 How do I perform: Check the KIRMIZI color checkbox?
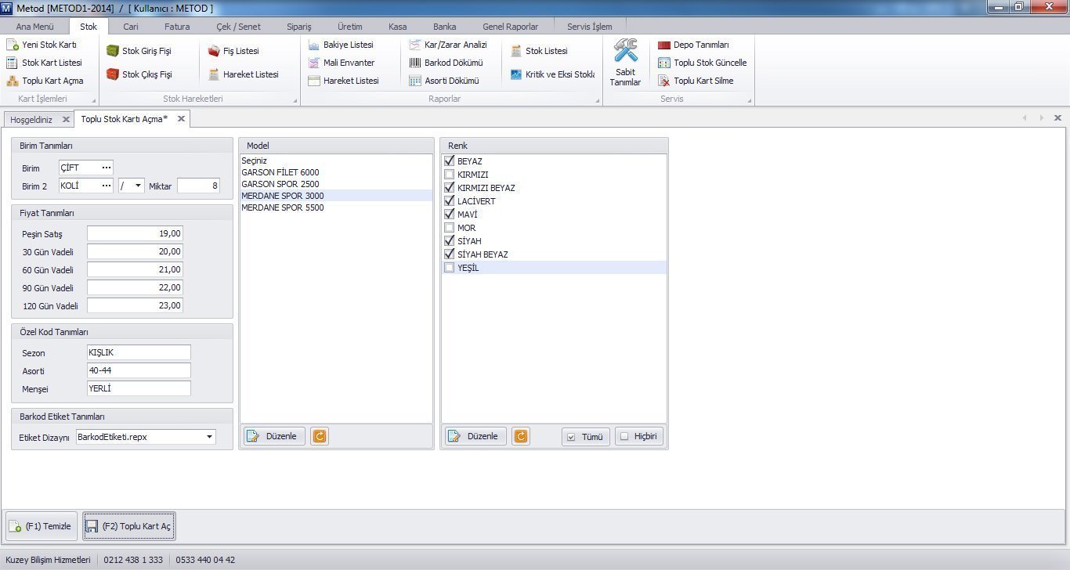(449, 175)
